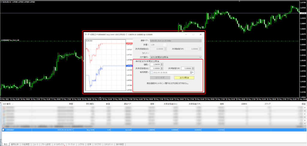Click order number 109566807 in the table
This screenshot has height=146, width=307.
[x=10, y=130]
